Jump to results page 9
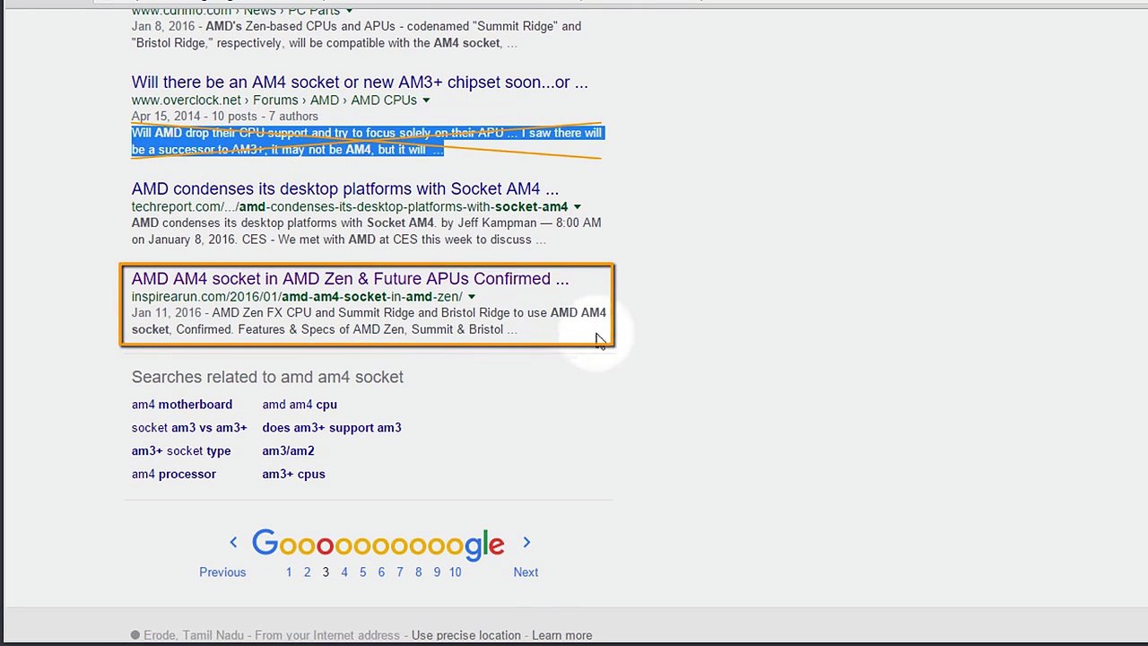Viewport: 1148px width, 646px height. pyautogui.click(x=437, y=572)
